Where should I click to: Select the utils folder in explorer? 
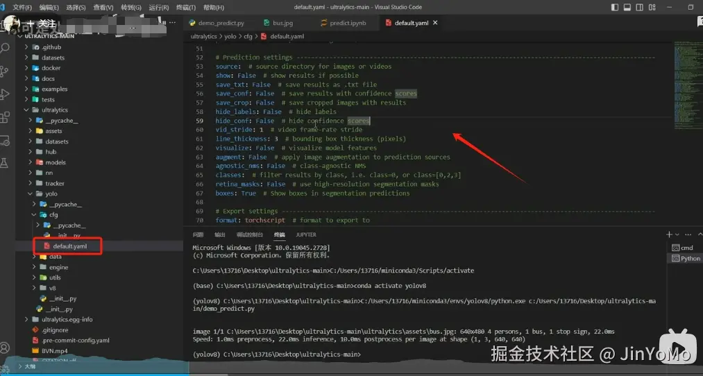(x=55, y=277)
